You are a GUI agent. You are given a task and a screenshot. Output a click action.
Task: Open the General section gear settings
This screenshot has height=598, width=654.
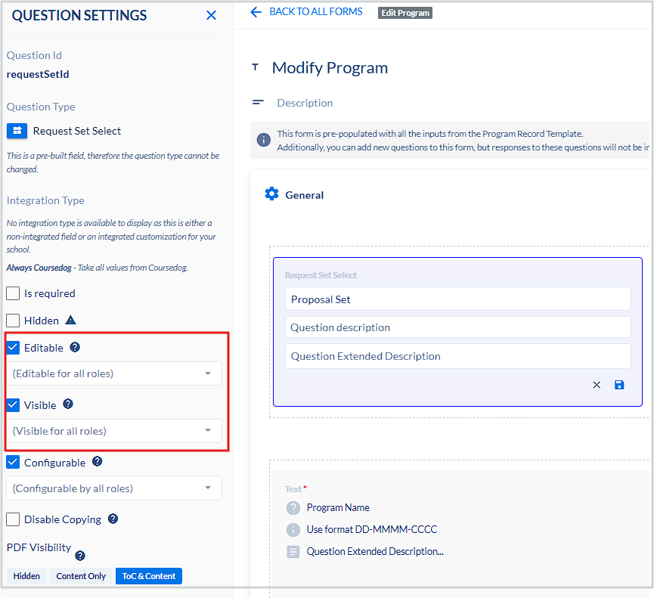[x=271, y=194]
